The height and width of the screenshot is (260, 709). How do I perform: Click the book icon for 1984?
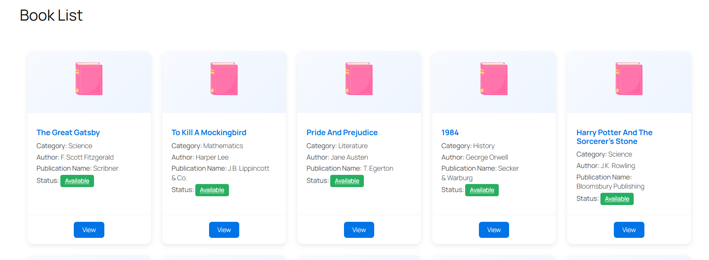pyautogui.click(x=494, y=79)
